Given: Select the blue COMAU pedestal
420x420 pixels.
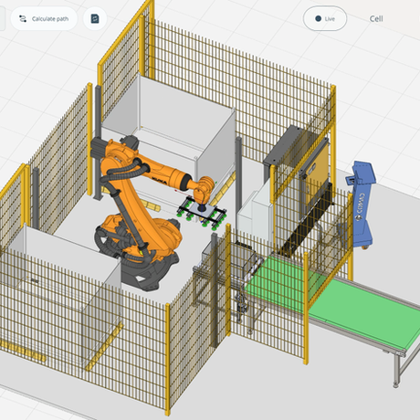Looking at the screenshot, I should 361,205.
